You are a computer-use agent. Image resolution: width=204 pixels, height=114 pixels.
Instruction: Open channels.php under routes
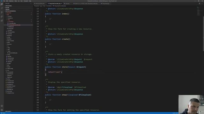(11, 58)
